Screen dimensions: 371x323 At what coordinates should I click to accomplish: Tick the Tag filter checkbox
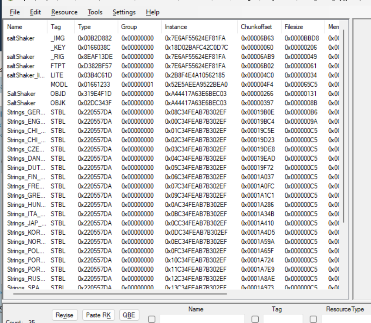255,319
